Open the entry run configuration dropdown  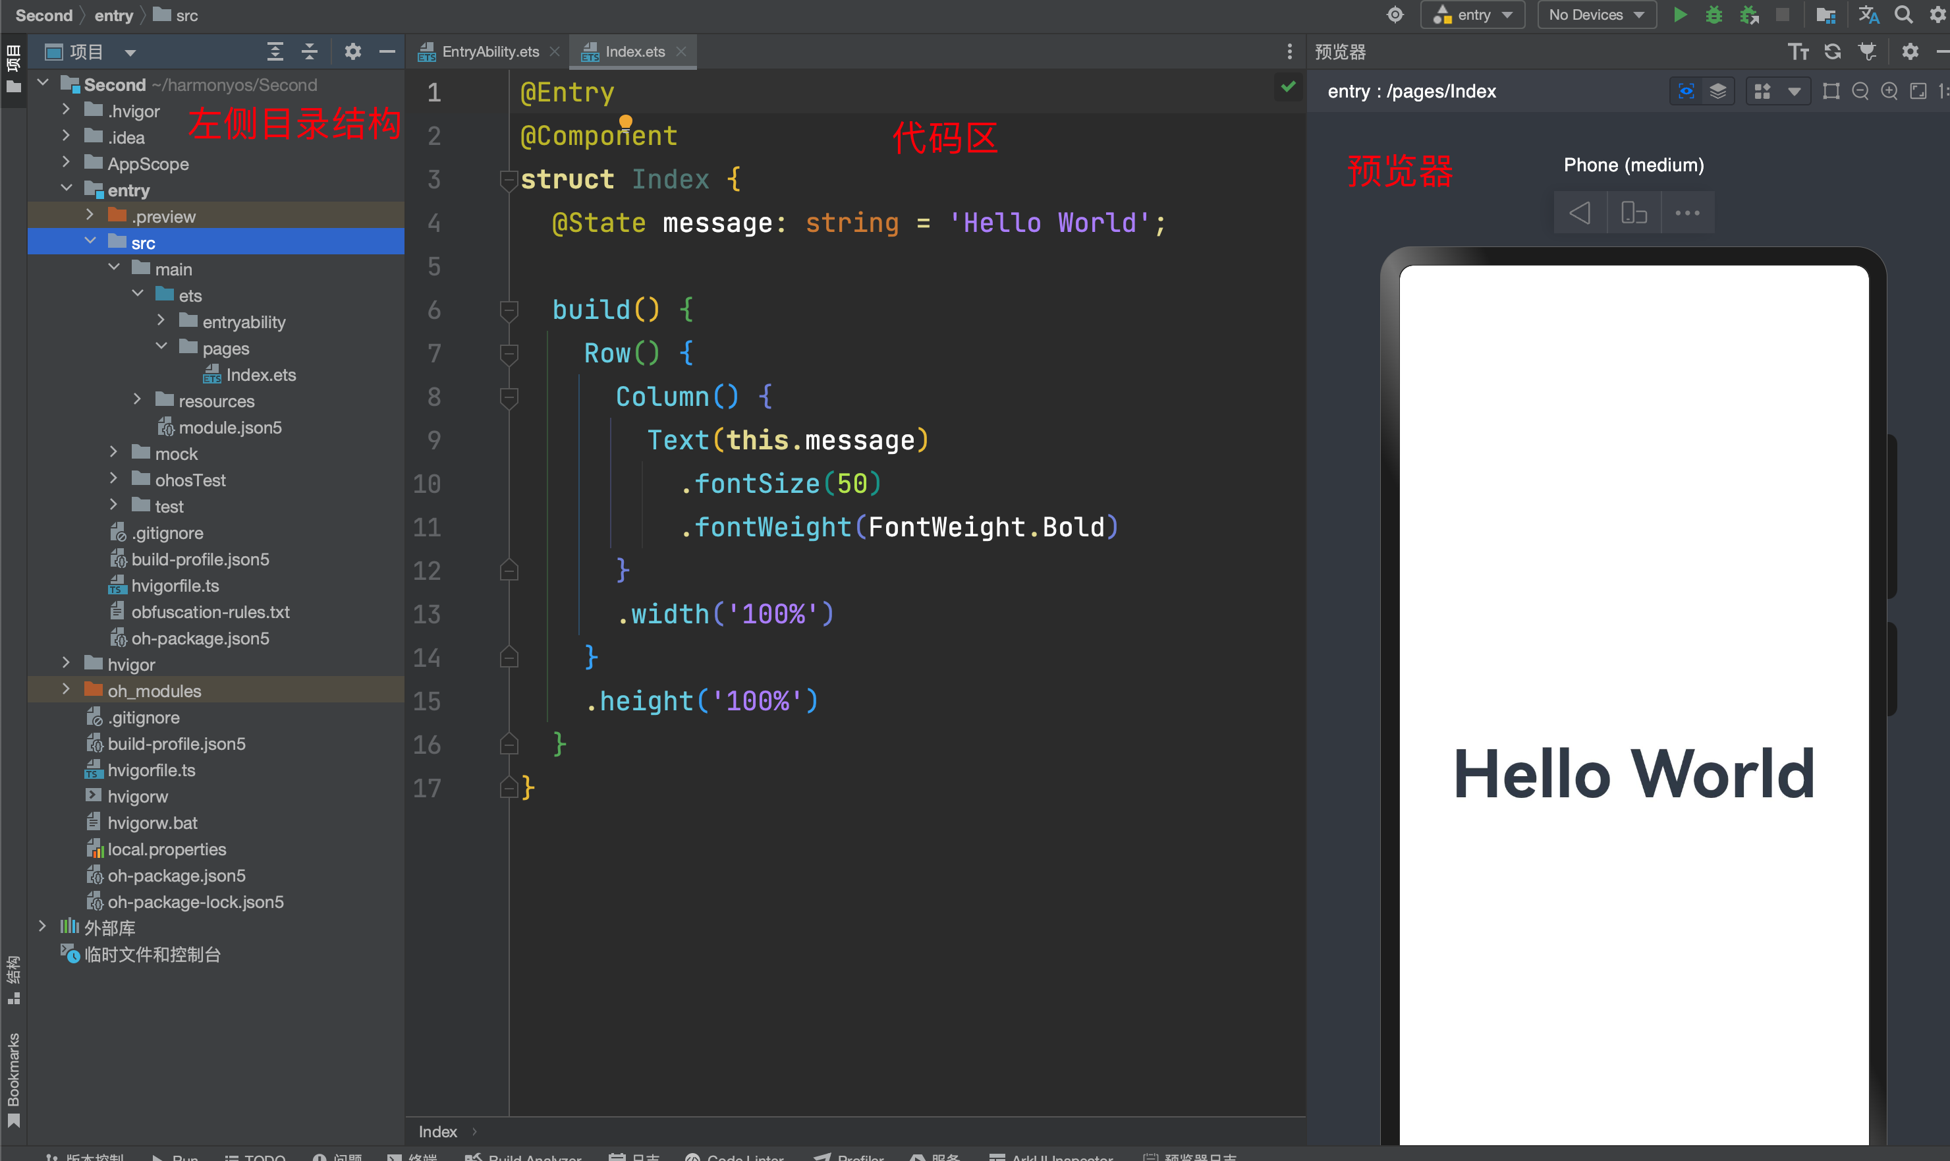[x=1472, y=15]
